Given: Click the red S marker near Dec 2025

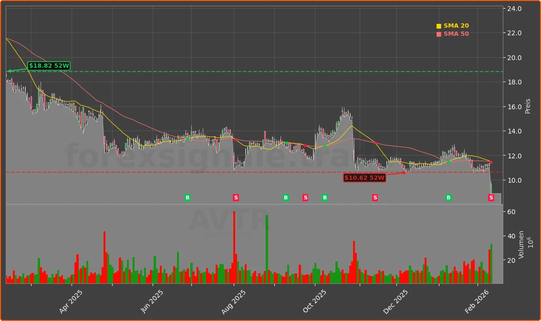Looking at the screenshot, I should [x=375, y=197].
